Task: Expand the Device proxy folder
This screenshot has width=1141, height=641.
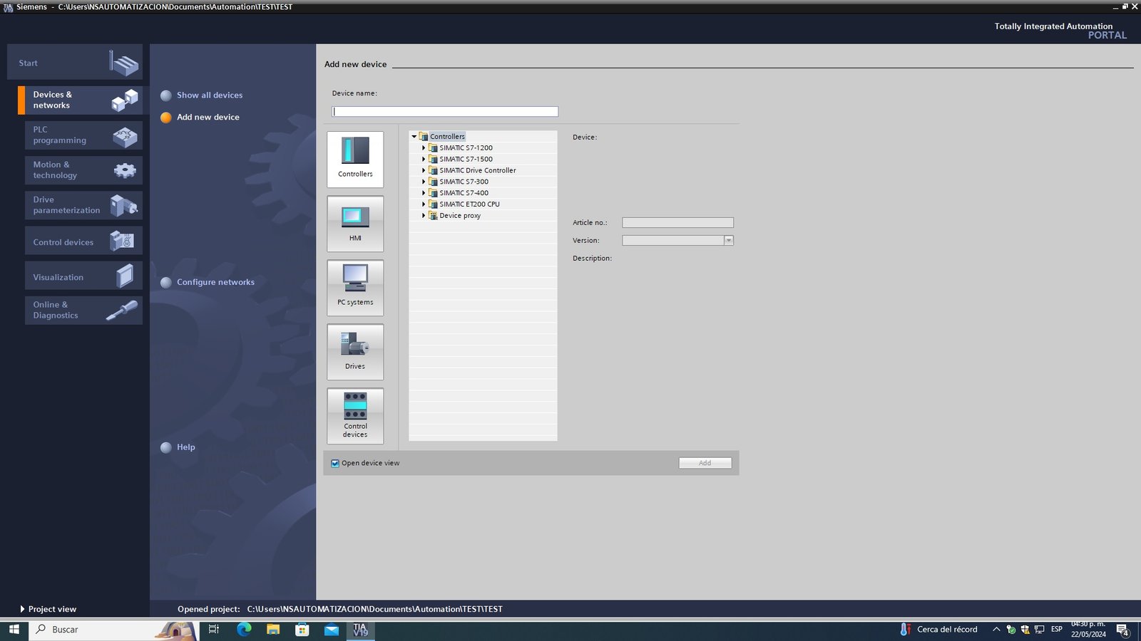Action: 424,216
